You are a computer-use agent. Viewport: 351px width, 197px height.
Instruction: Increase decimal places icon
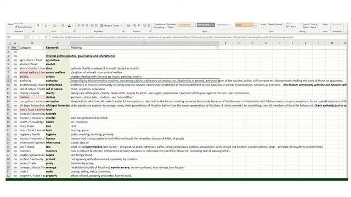(x=144, y=26)
